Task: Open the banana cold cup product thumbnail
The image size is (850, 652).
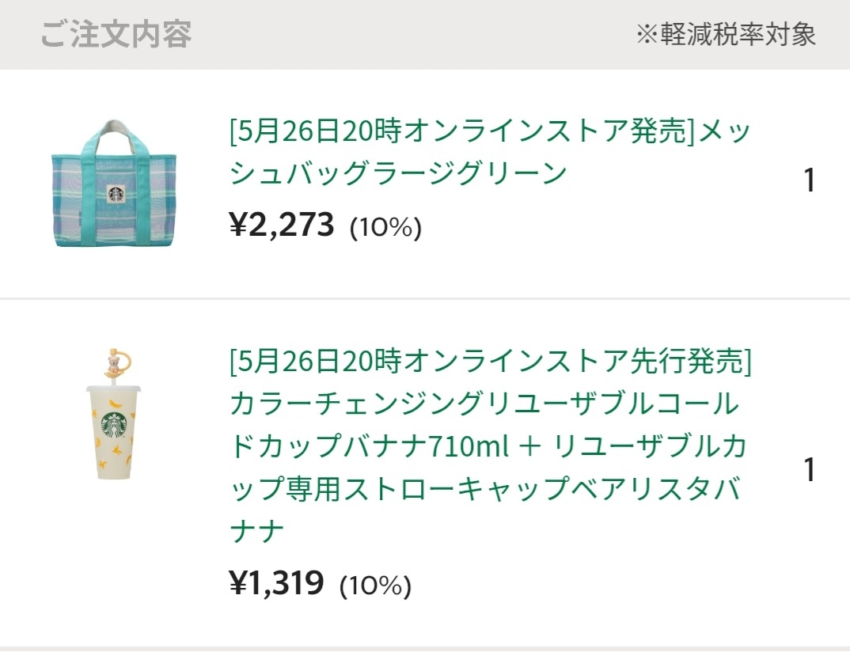Action: [114, 415]
